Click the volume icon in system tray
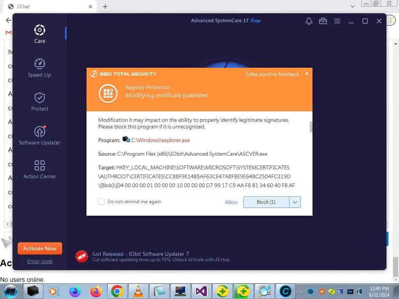 click(x=360, y=291)
